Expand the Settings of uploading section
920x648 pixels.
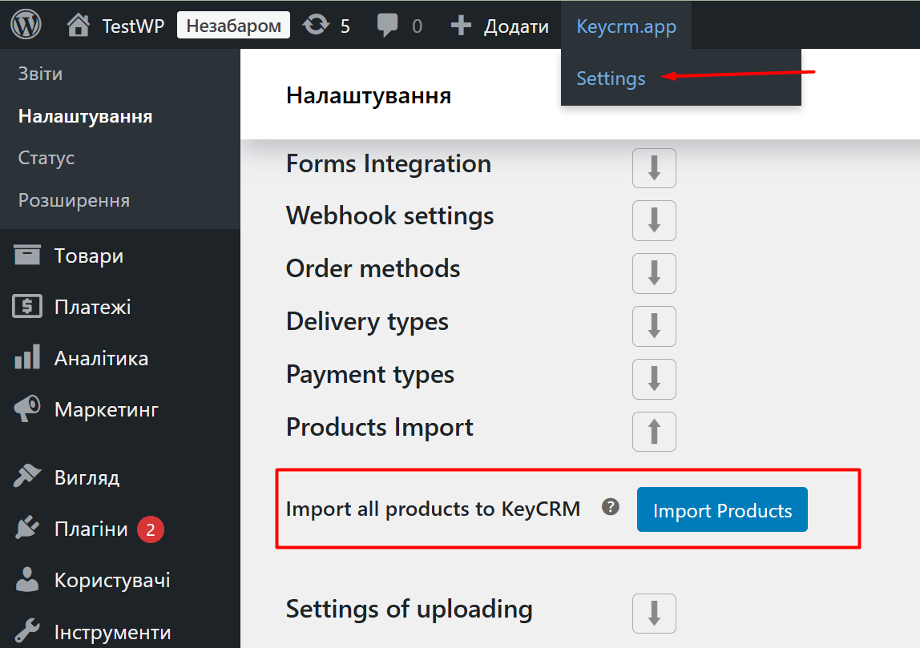[x=654, y=614]
